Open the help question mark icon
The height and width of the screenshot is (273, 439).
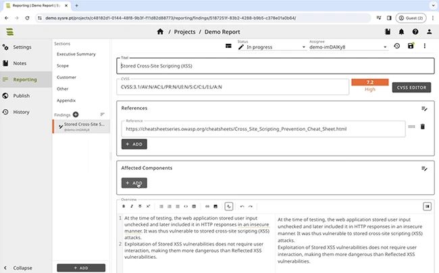(415, 32)
